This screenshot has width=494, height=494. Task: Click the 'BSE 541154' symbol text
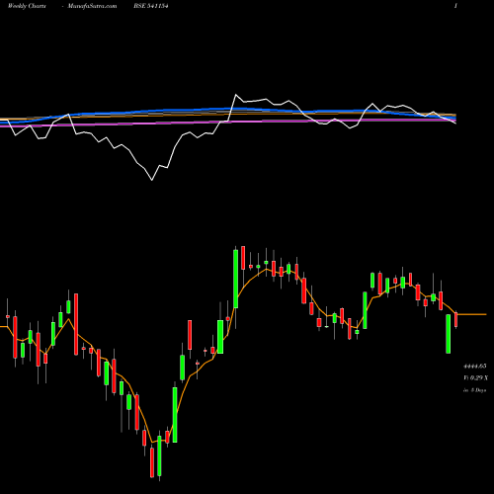point(151,6)
